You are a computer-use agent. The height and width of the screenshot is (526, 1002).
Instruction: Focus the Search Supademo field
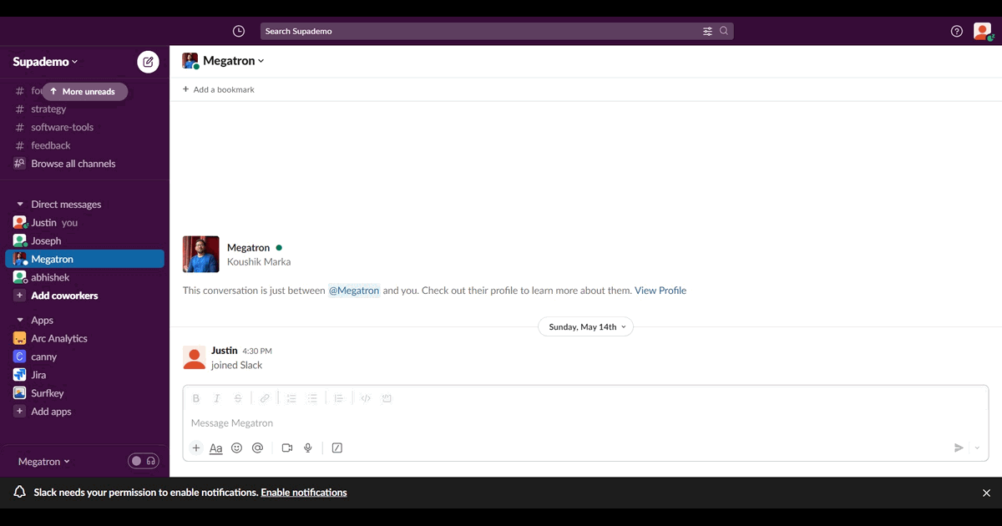[497, 31]
